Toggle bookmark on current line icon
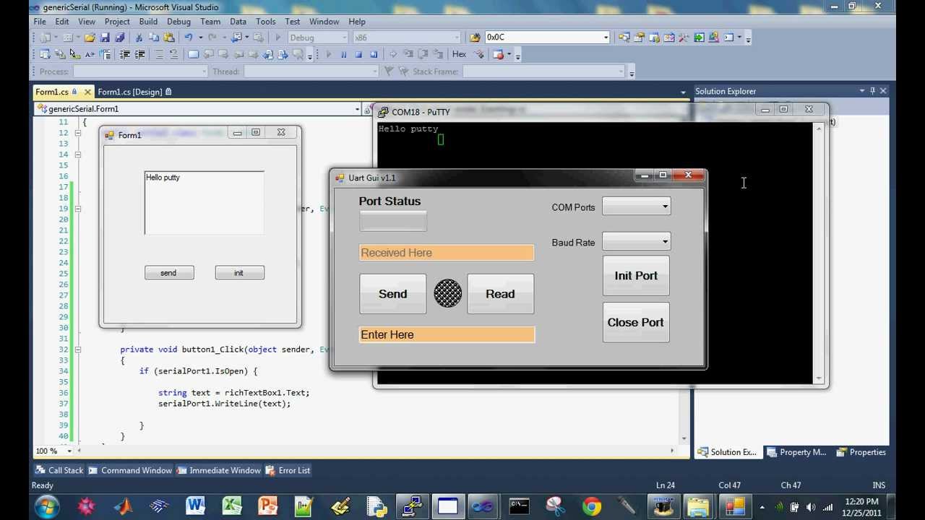The image size is (925, 520). (193, 54)
